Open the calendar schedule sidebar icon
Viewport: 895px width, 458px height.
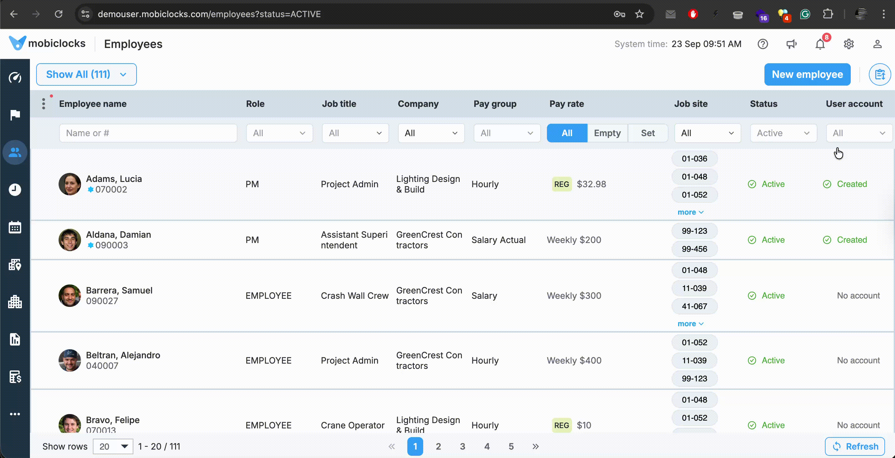click(x=15, y=227)
